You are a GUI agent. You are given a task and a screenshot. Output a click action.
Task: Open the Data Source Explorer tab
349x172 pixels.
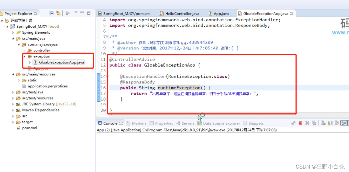[x=219, y=123]
